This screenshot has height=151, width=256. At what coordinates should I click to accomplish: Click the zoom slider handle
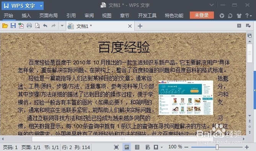(217, 147)
